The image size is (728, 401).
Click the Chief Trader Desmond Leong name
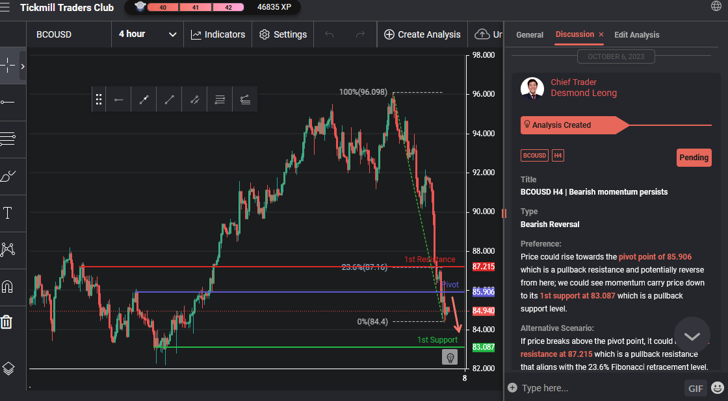click(x=584, y=88)
